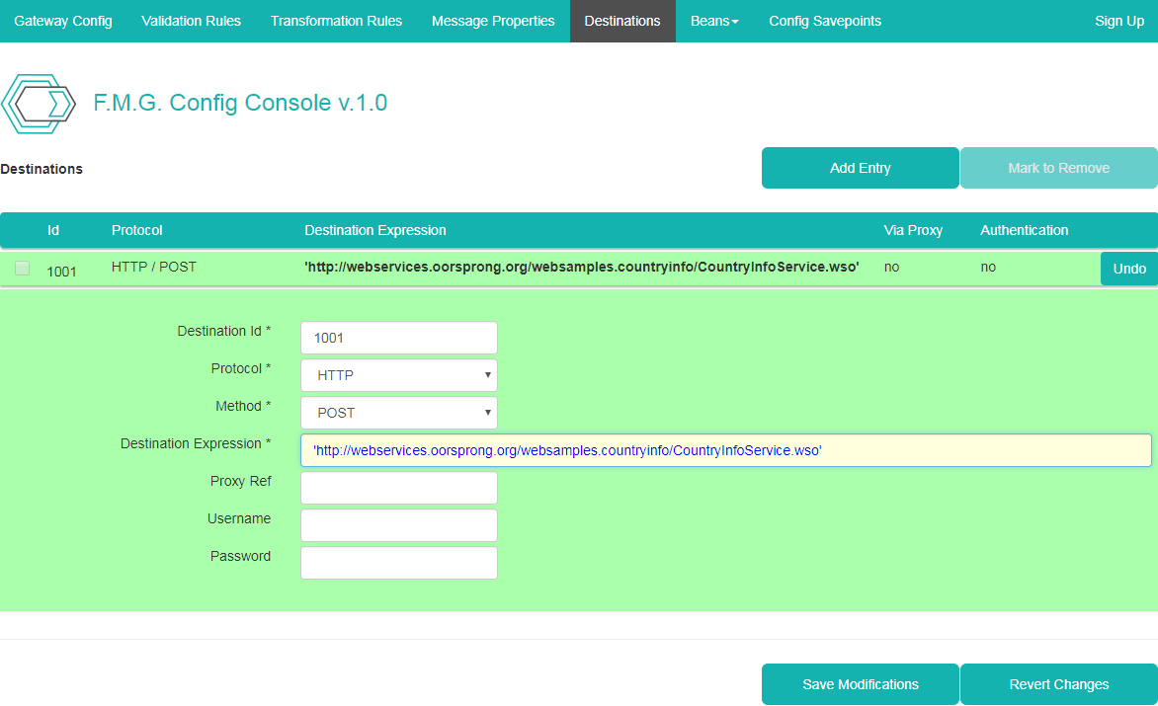This screenshot has width=1158, height=706.
Task: Click the Sign Up link
Action: pos(1118,21)
